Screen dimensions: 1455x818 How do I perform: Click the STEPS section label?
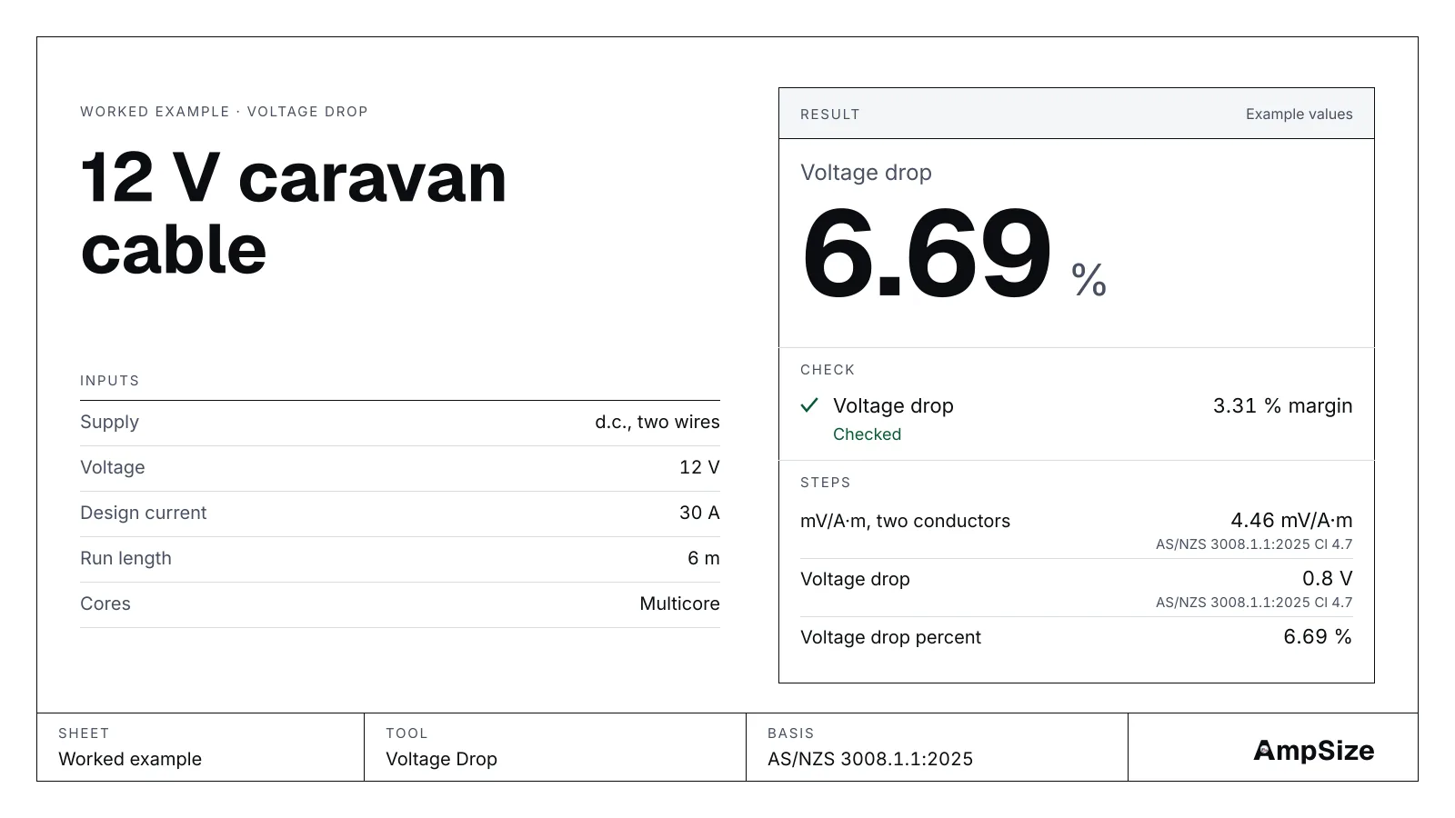826,483
